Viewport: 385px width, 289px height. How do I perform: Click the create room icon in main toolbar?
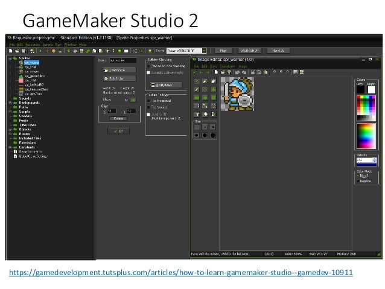click(x=126, y=51)
